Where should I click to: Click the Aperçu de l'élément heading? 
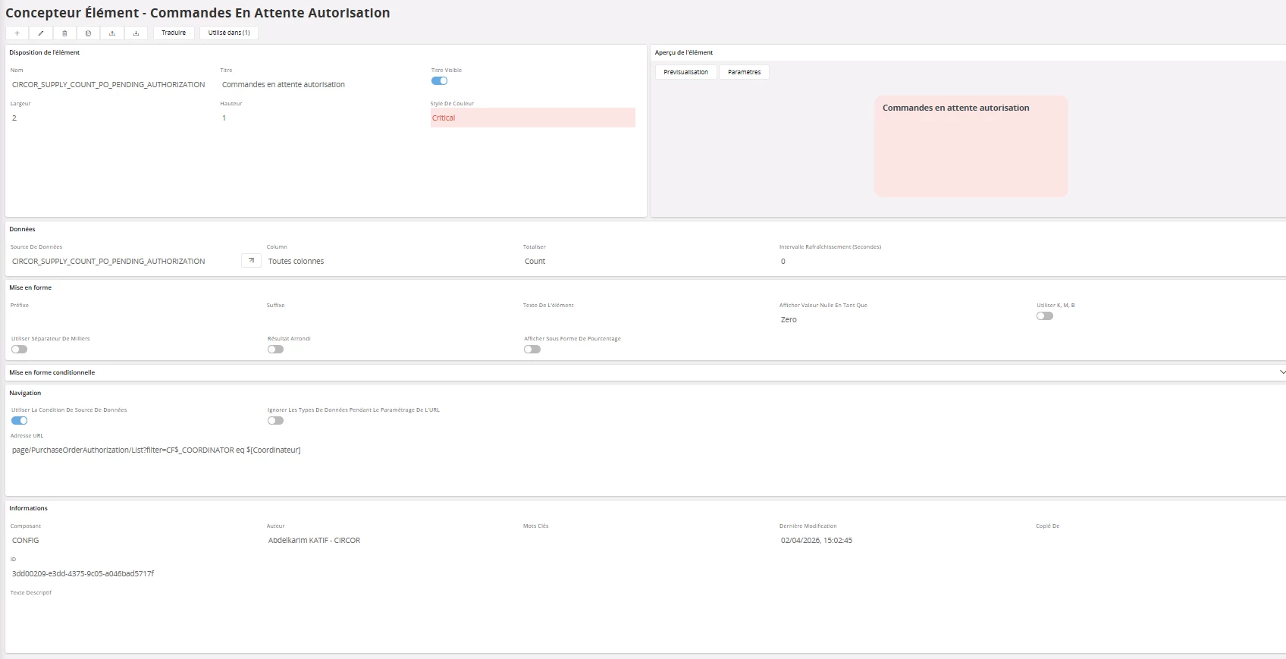pos(684,52)
